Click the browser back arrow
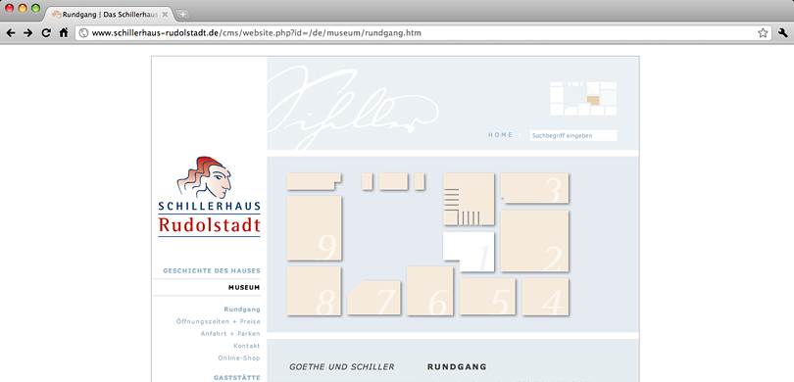Viewport: 794px width, 382px height. coord(11,33)
